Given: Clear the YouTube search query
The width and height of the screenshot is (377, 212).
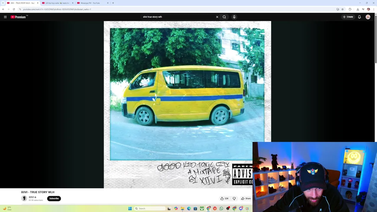Looking at the screenshot, I should coord(217,17).
